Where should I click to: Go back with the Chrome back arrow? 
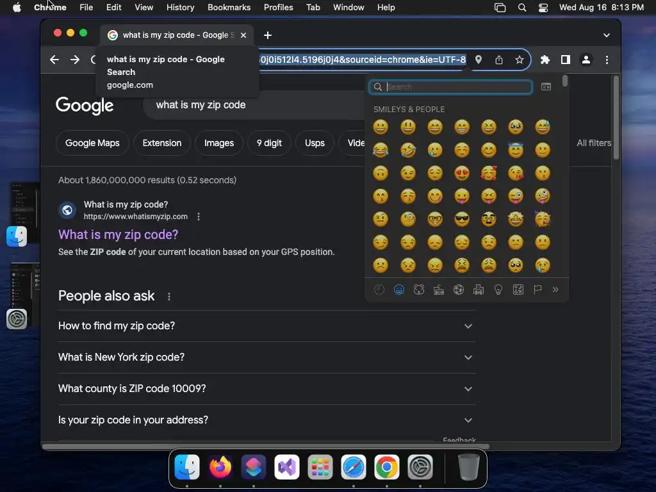(x=54, y=60)
